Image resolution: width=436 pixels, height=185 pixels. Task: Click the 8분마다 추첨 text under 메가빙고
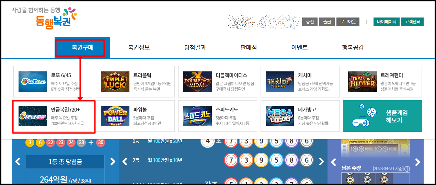pyautogui.click(x=308, y=117)
